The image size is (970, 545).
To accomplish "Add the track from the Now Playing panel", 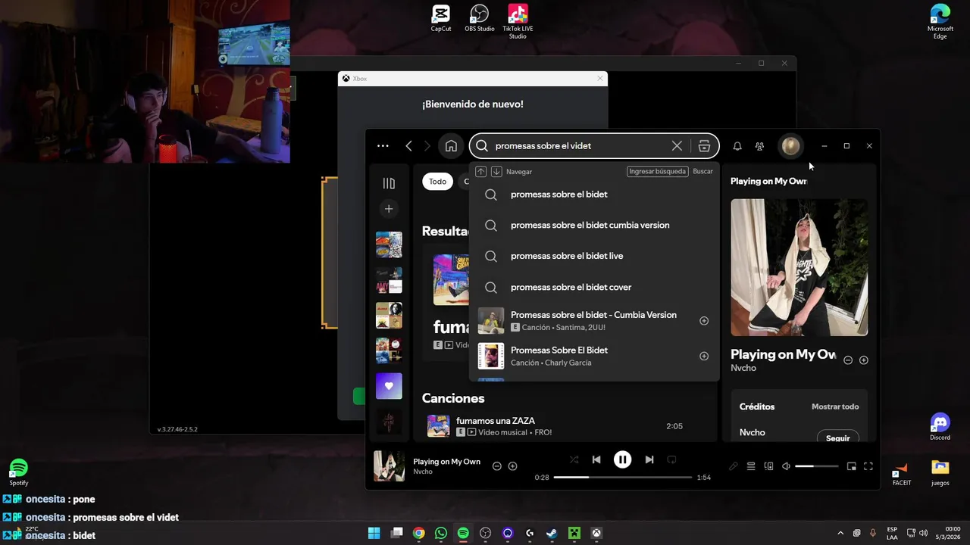I will click(864, 360).
